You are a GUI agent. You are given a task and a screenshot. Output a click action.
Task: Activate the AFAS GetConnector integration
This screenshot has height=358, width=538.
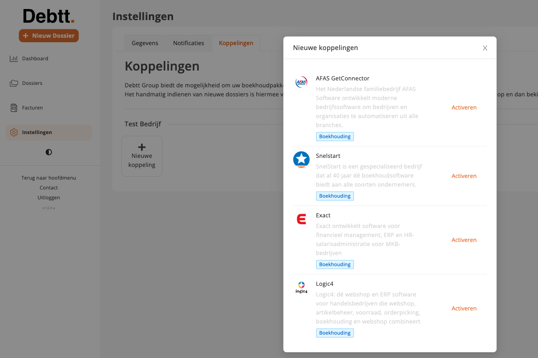pos(464,107)
